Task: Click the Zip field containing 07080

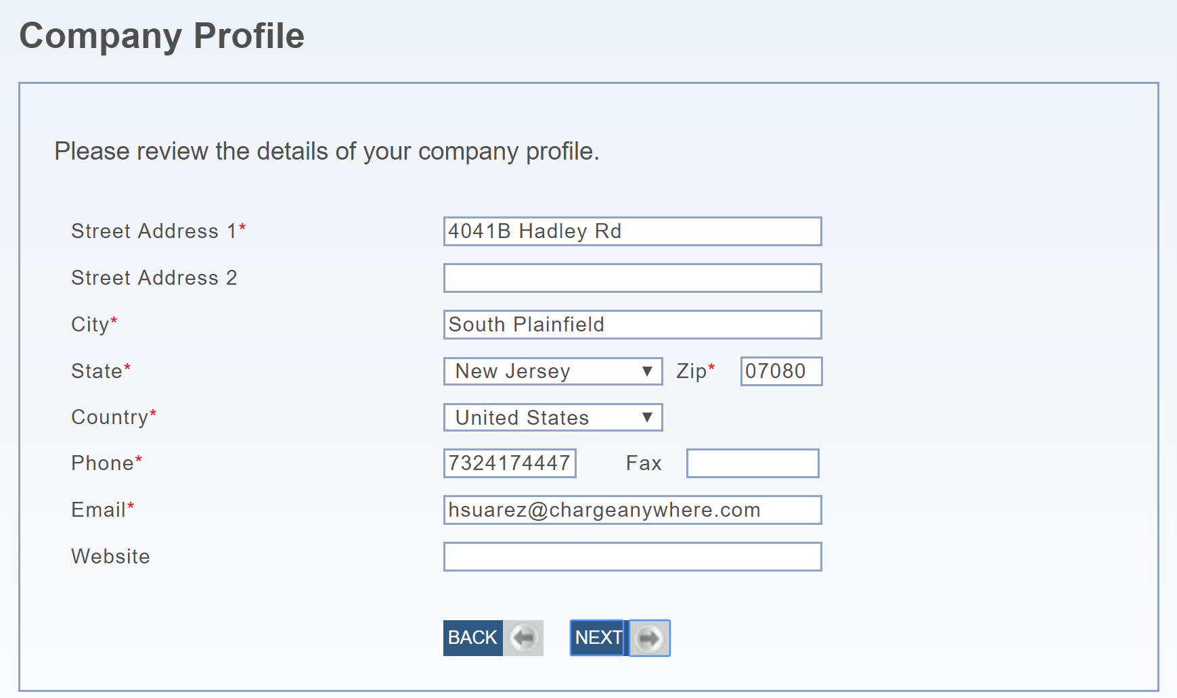Action: [x=781, y=371]
